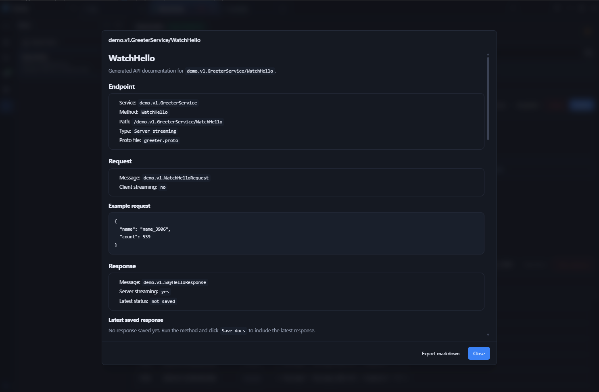Click the Type value Server streaming
This screenshot has height=392, width=599.
tap(155, 131)
